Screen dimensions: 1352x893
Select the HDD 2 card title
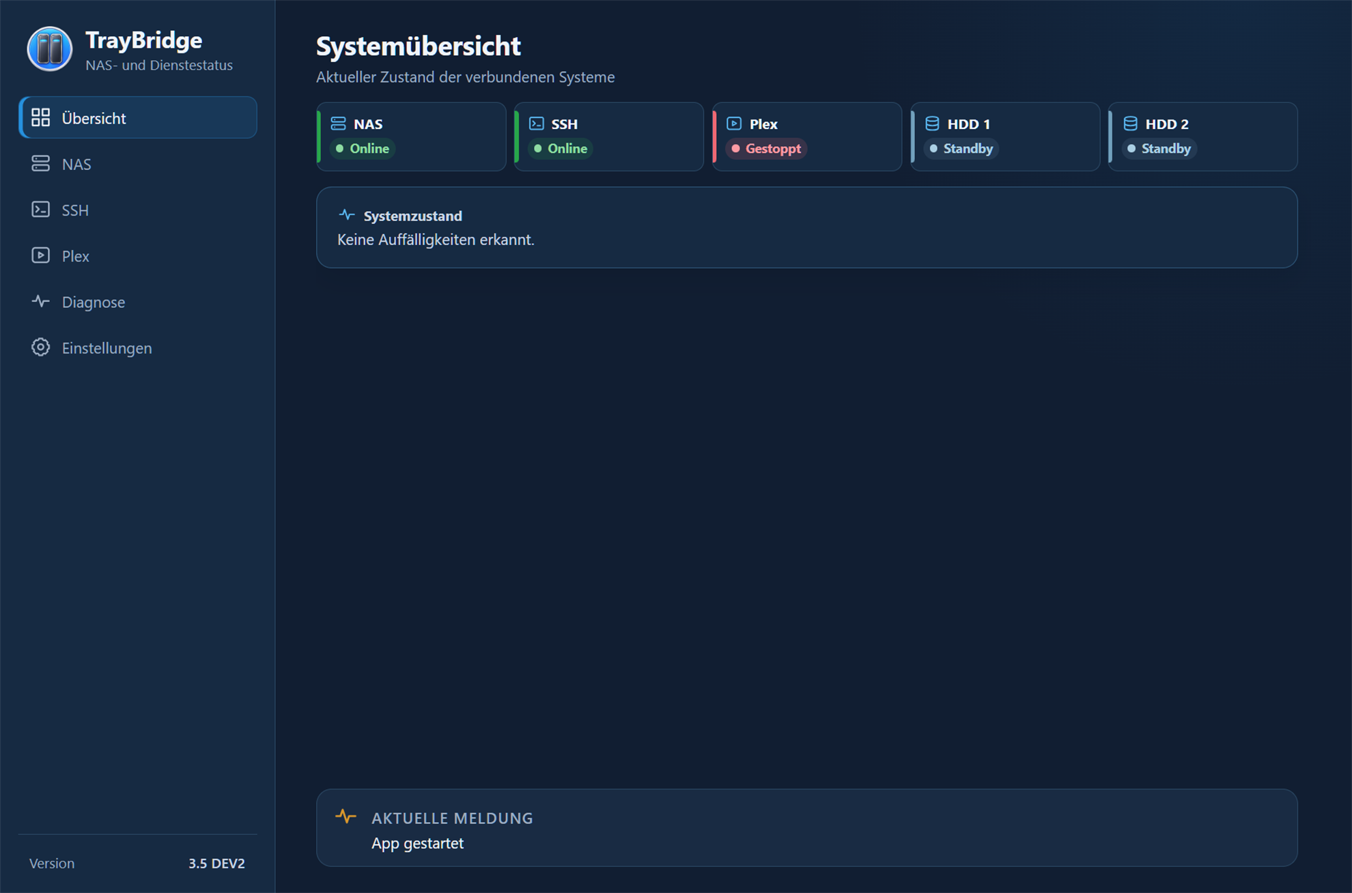(1167, 124)
